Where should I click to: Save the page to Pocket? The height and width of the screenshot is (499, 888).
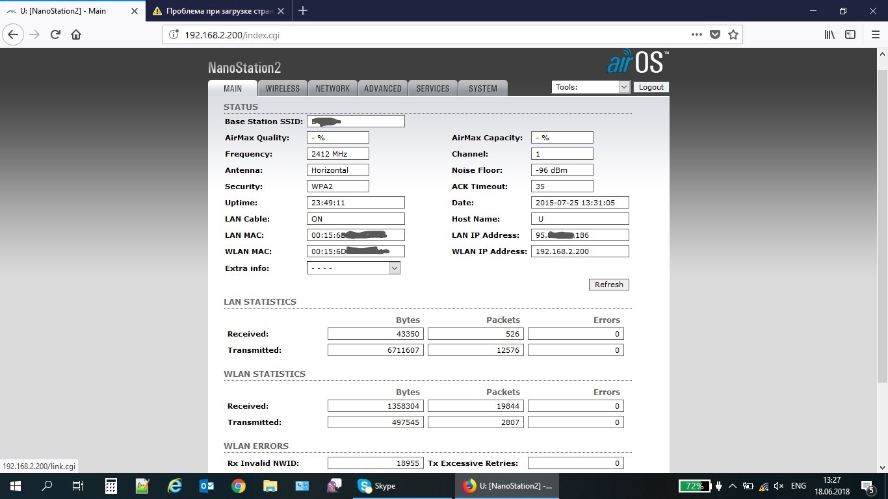tap(715, 34)
